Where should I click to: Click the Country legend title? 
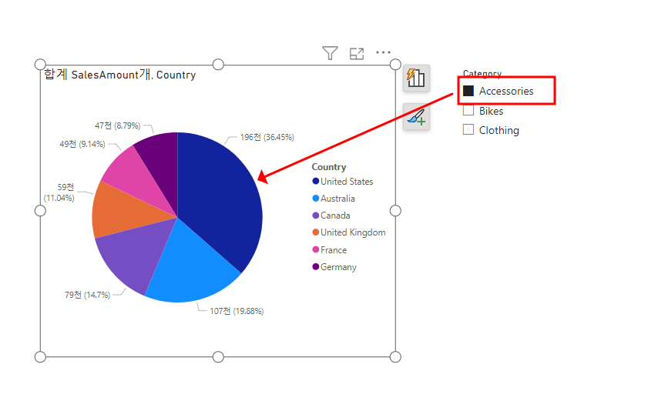tap(329, 167)
